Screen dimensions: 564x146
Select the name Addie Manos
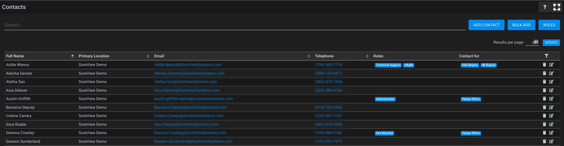[18, 64]
